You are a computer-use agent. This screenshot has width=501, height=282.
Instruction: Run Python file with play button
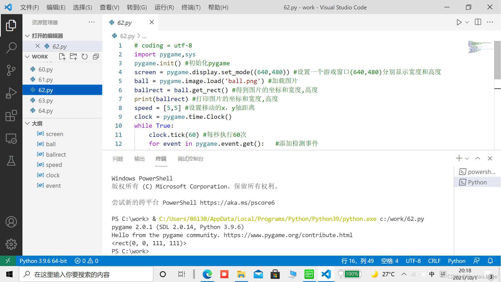(x=459, y=22)
